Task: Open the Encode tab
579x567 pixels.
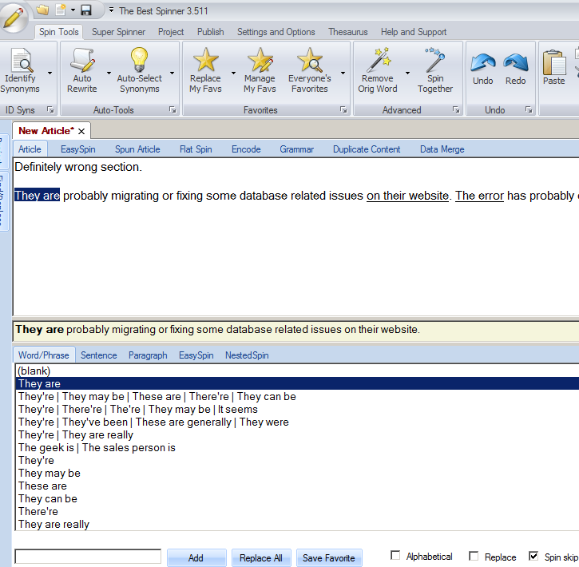Action: coord(246,149)
